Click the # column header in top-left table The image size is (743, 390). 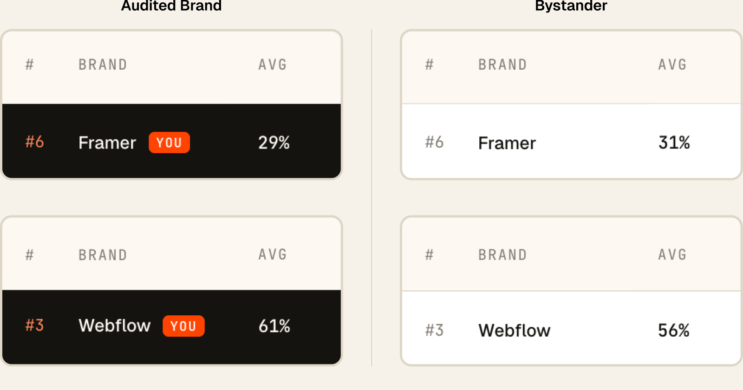(x=30, y=65)
